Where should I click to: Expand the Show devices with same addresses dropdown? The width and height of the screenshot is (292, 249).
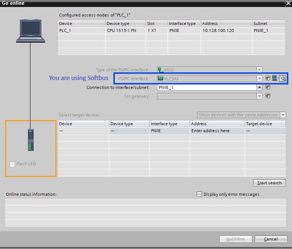[283, 115]
